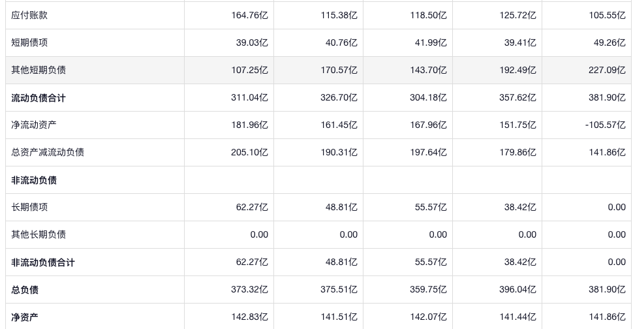Select the 197.64亿 cell
633x329 pixels.
[428, 152]
